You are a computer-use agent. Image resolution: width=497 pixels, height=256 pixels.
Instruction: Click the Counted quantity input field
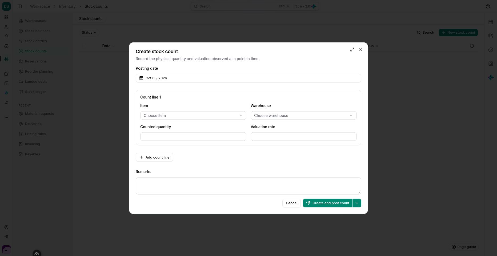point(193,137)
